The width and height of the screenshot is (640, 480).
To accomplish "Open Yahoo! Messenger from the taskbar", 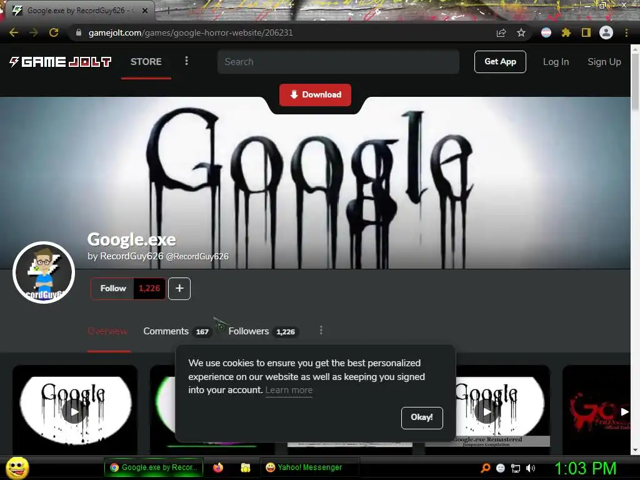I will click(x=310, y=467).
